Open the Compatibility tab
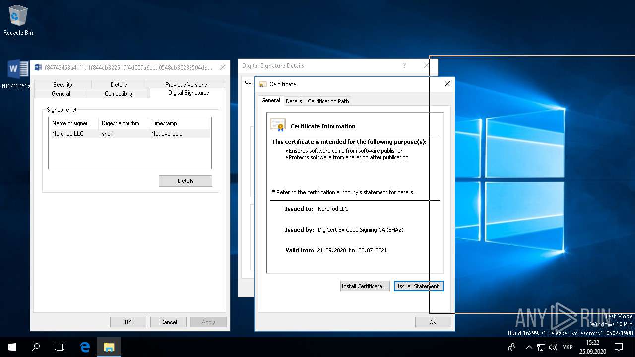This screenshot has width=635, height=357. pyautogui.click(x=119, y=94)
